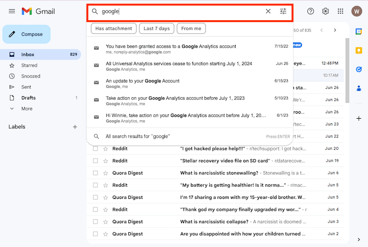
Task: Create new label with plus icon
Action: tap(75, 127)
